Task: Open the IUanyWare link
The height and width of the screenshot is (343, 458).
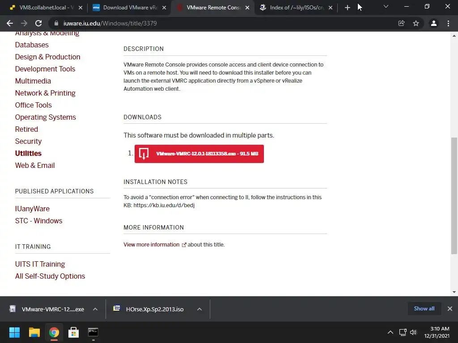Action: [32, 209]
